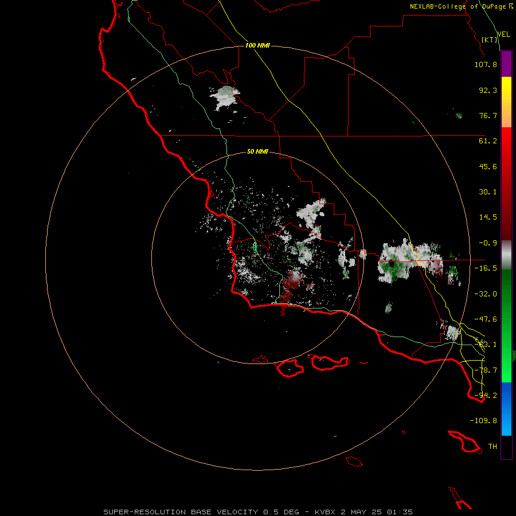
Task: Click the VEL legend title
Action: pos(503,34)
